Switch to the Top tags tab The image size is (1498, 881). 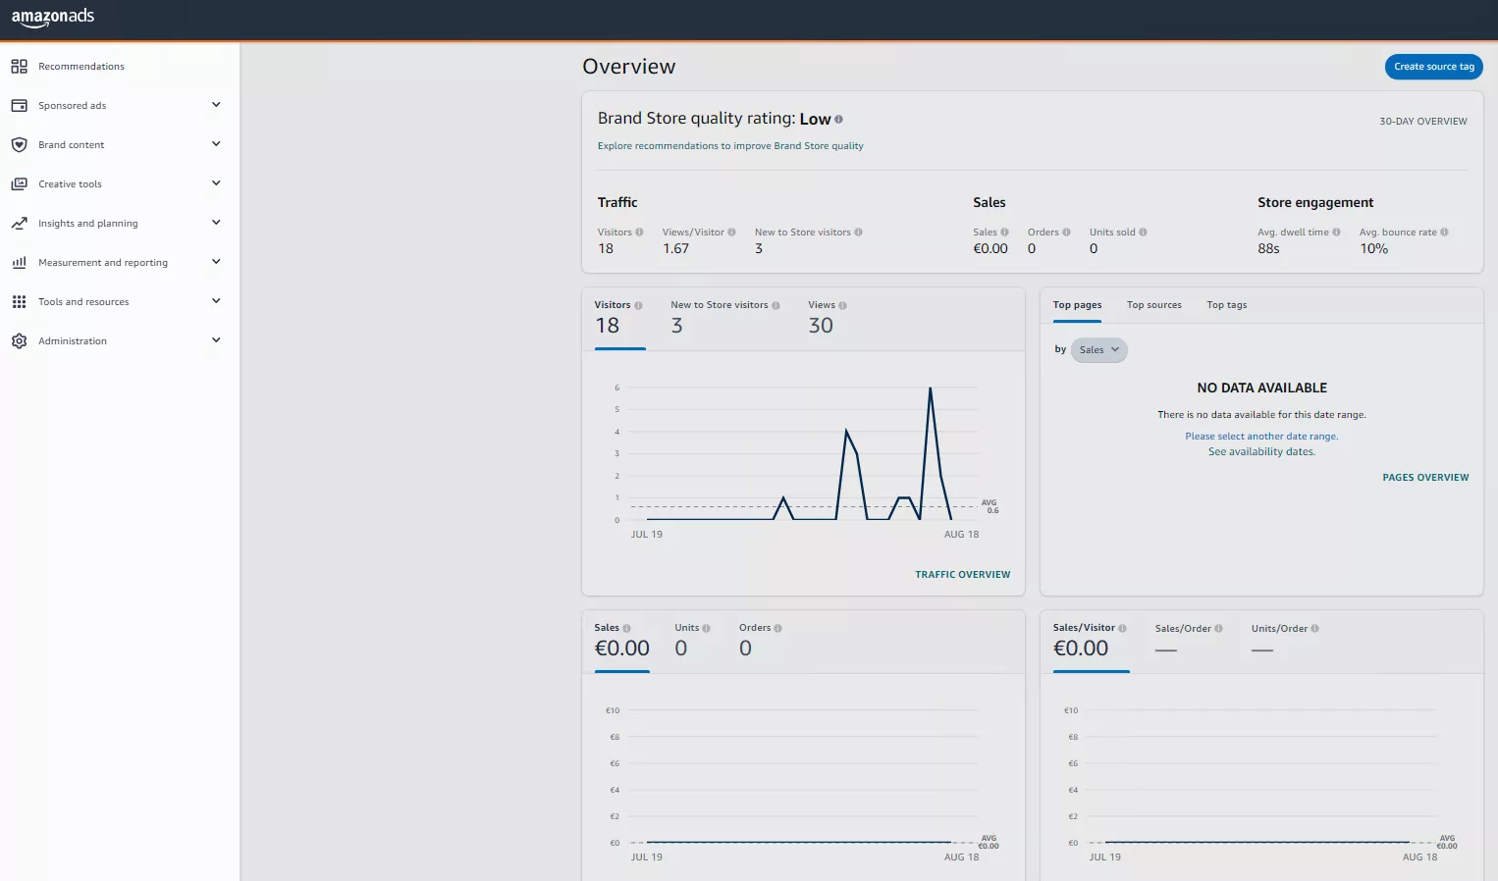click(x=1226, y=305)
